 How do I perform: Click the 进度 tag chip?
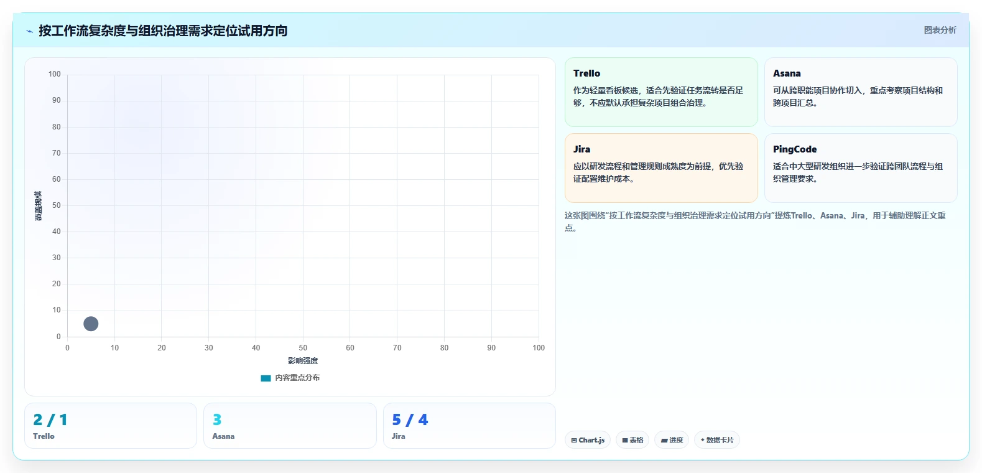point(672,440)
